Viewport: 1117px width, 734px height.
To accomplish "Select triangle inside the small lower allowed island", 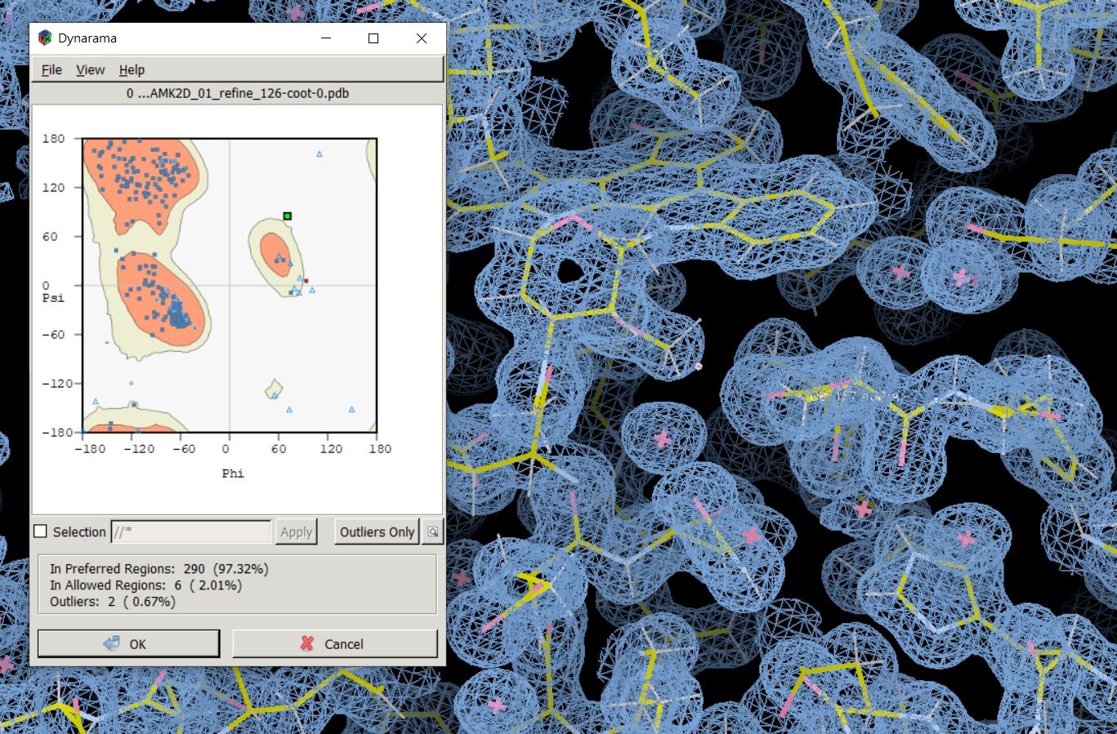I will click(274, 395).
